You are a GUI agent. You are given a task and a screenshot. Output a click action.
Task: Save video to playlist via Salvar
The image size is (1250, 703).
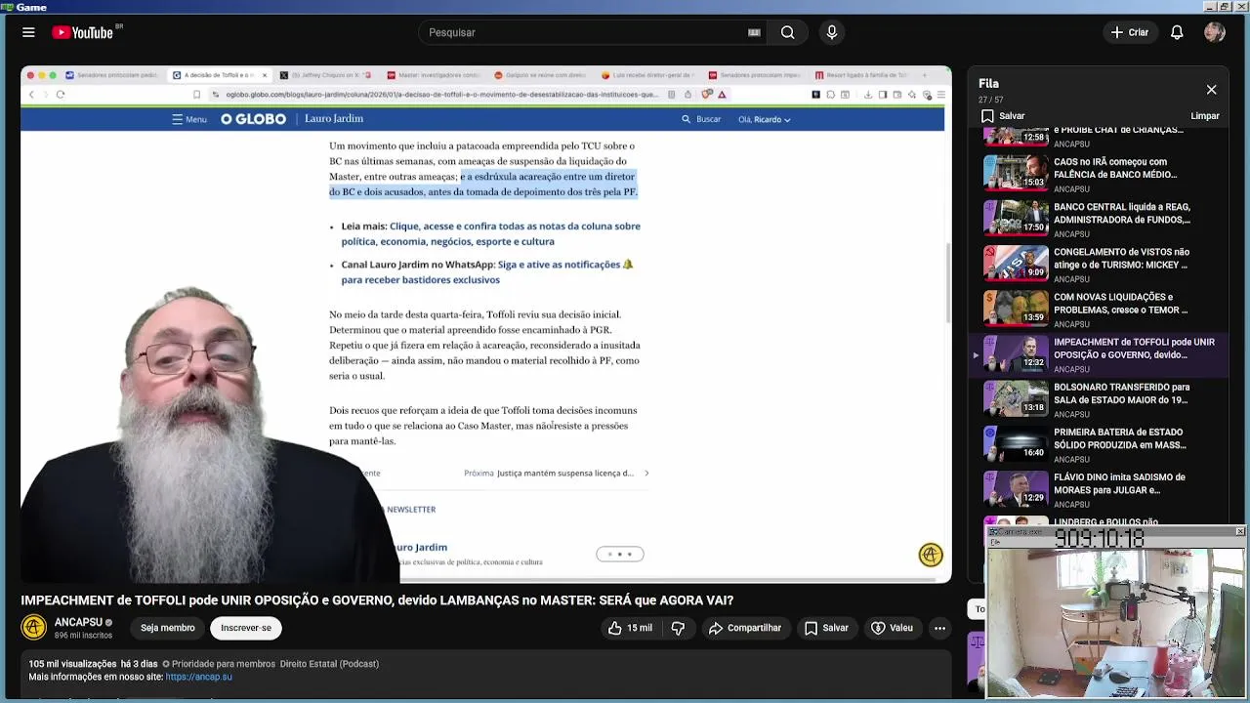[826, 628]
